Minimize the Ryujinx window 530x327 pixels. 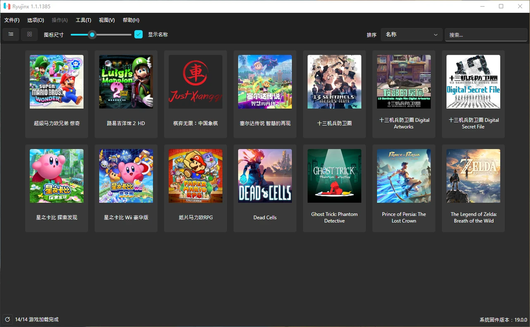pos(482,6)
